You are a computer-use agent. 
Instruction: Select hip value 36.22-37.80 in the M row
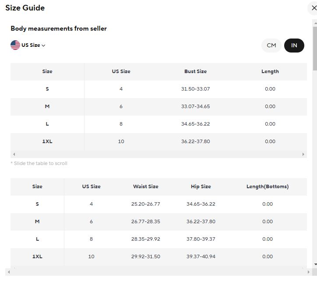click(201, 221)
